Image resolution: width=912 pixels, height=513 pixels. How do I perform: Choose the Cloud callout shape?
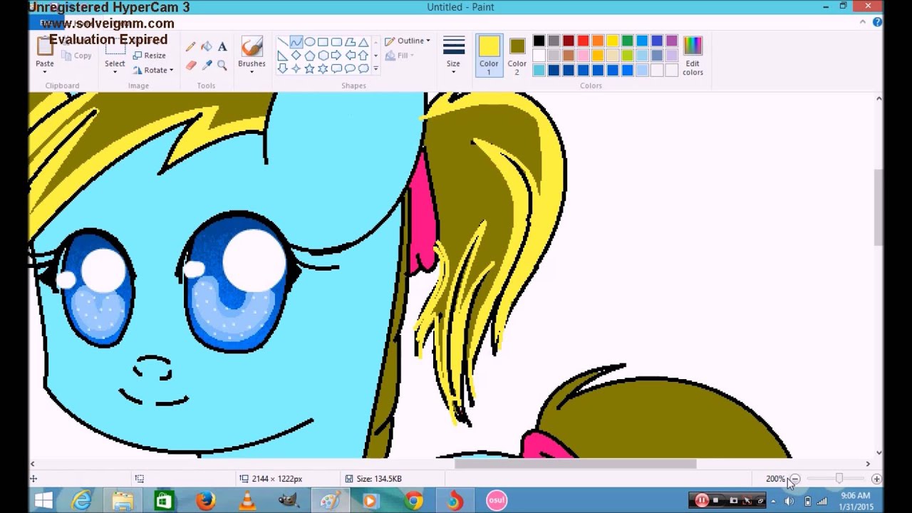363,68
